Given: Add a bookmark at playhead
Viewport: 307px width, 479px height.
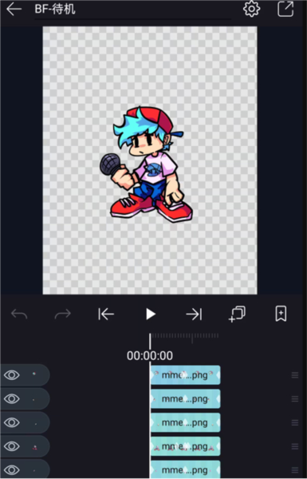Looking at the screenshot, I should coord(281,314).
